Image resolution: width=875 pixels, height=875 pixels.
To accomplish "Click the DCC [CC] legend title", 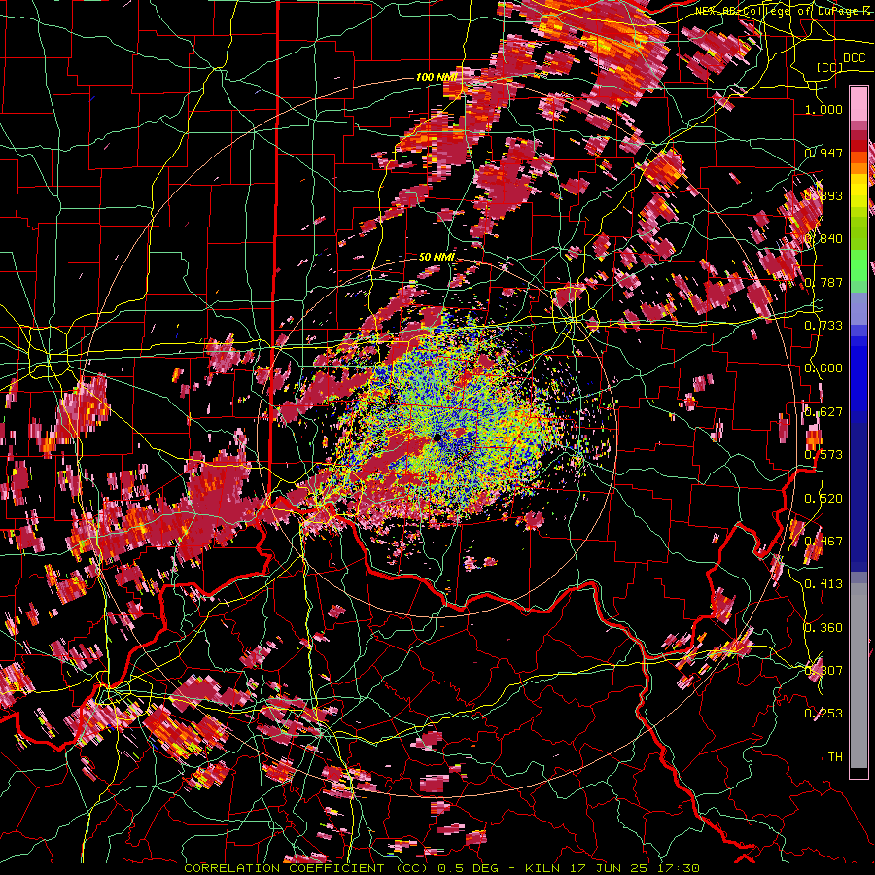I will point(843,62).
